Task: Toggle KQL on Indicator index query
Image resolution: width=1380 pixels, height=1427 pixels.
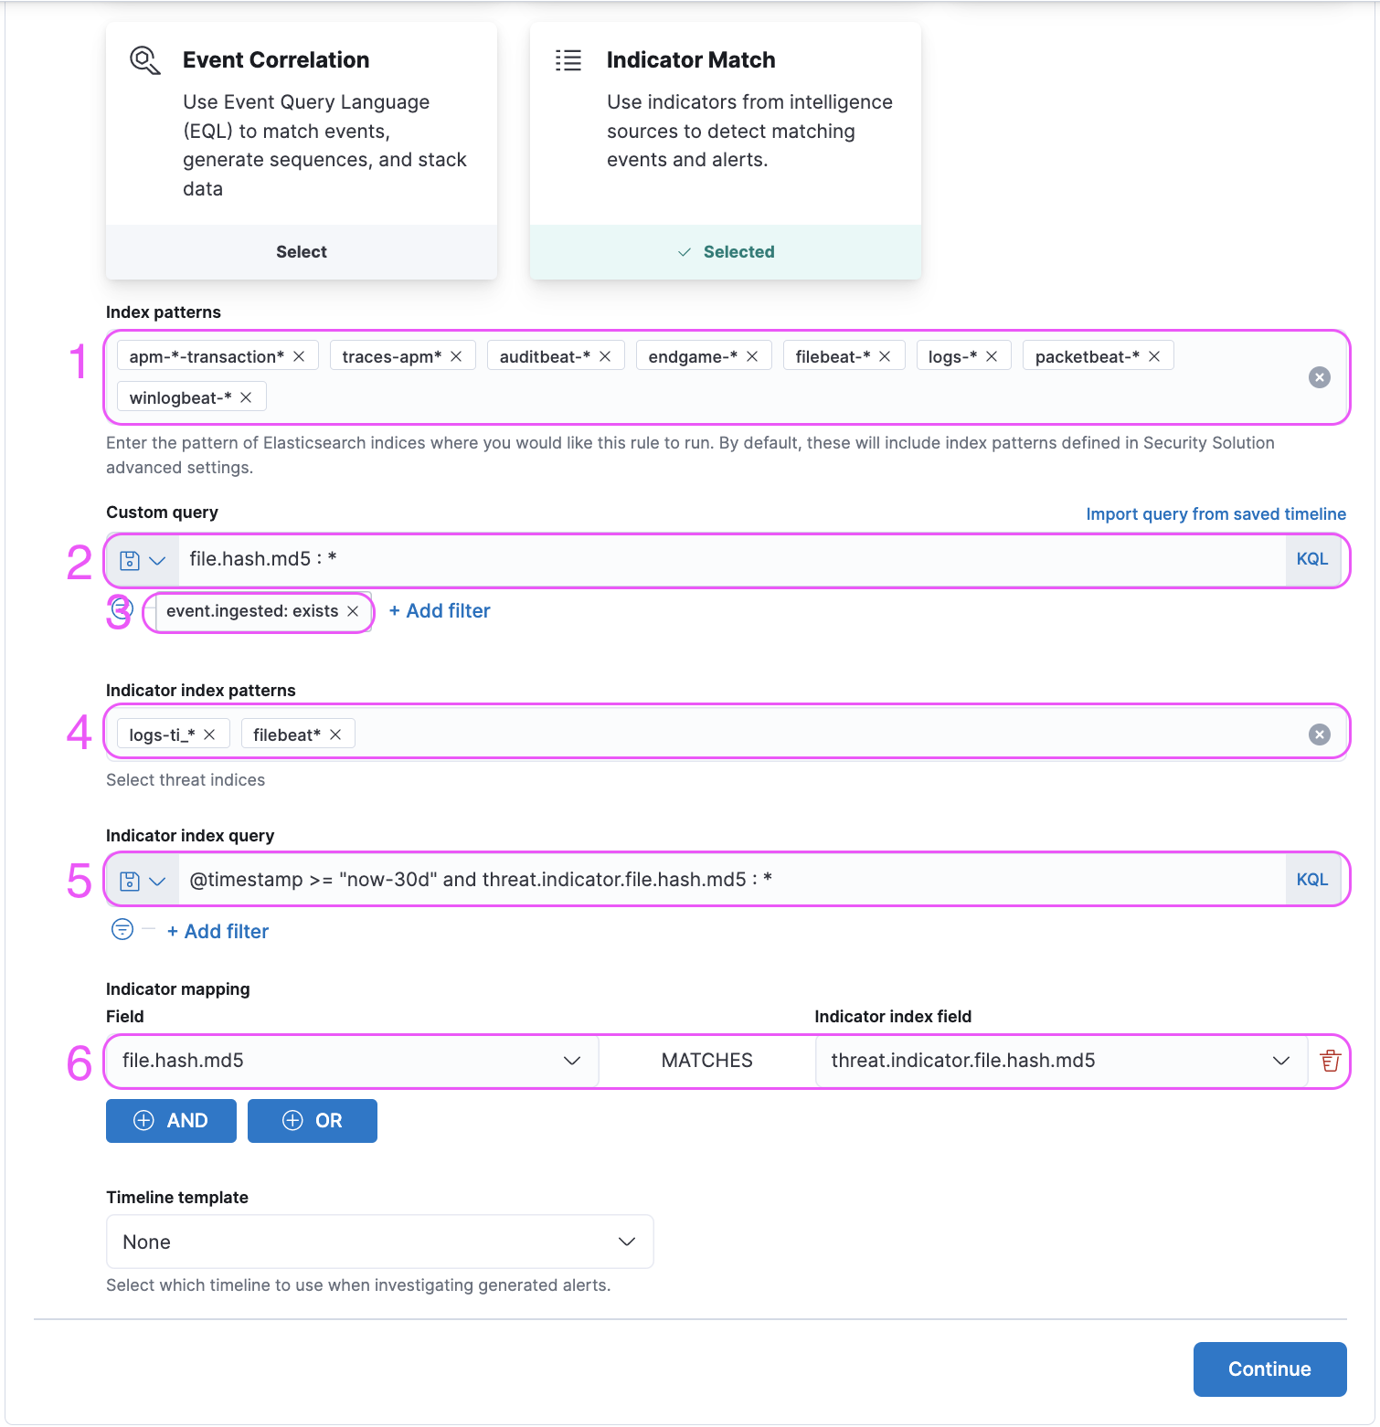Action: 1311,880
